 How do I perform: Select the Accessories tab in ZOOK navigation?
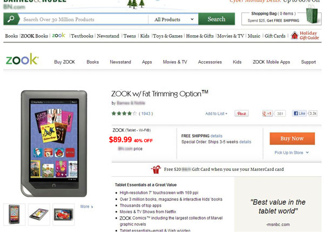click(210, 62)
